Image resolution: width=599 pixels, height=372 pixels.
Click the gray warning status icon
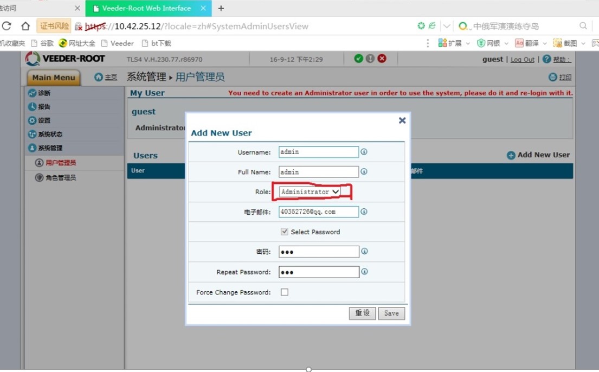(370, 59)
